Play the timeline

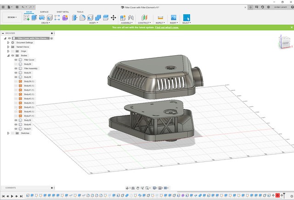click(x=12, y=196)
